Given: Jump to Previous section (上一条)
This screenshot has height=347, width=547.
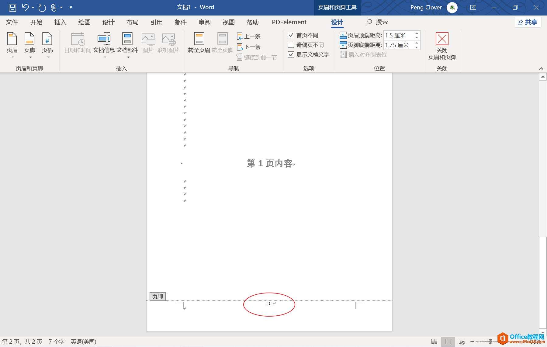Looking at the screenshot, I should tap(249, 36).
